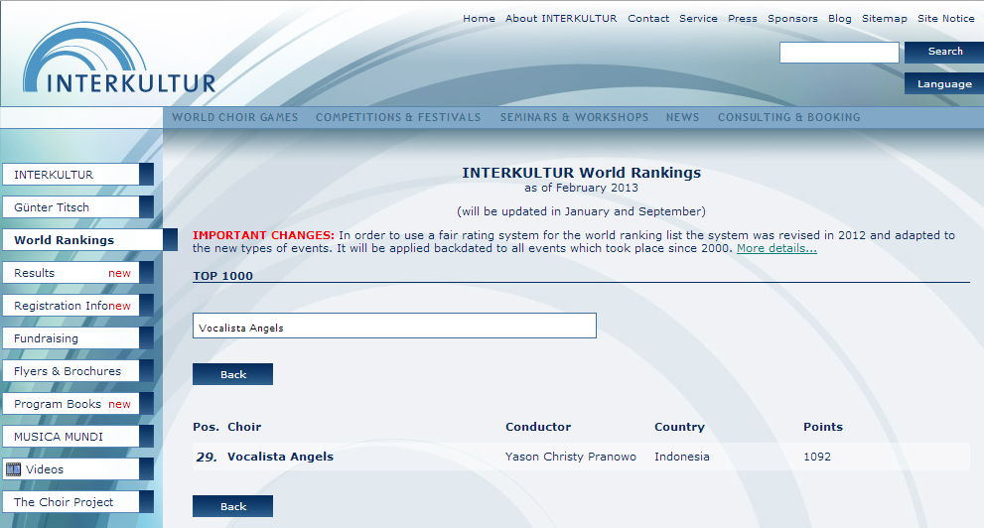Click the film icon beside Videos
The width and height of the screenshot is (984, 528).
coord(13,469)
